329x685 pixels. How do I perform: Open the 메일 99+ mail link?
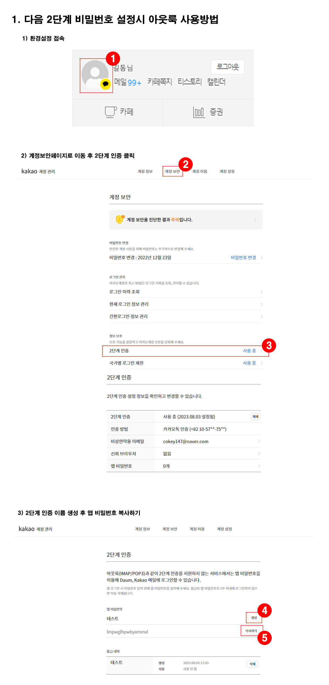pyautogui.click(x=127, y=82)
